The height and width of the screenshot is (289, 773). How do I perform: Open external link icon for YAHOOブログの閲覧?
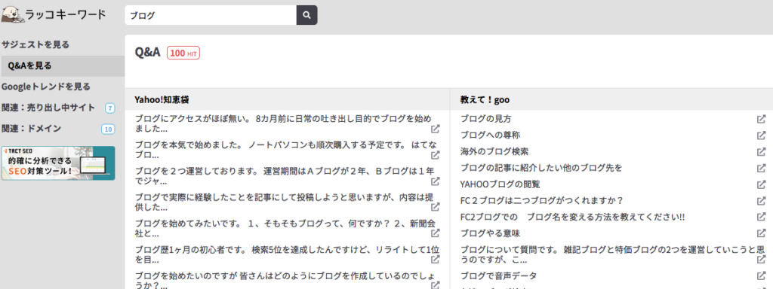[761, 185]
